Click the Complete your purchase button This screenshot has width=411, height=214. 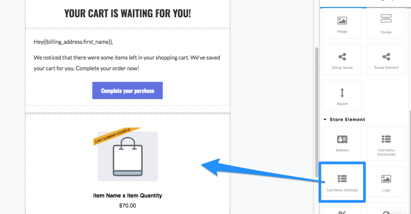(127, 91)
